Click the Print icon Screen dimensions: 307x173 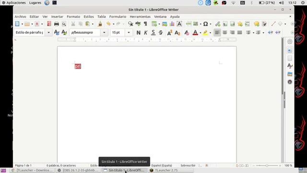[x=57, y=24]
